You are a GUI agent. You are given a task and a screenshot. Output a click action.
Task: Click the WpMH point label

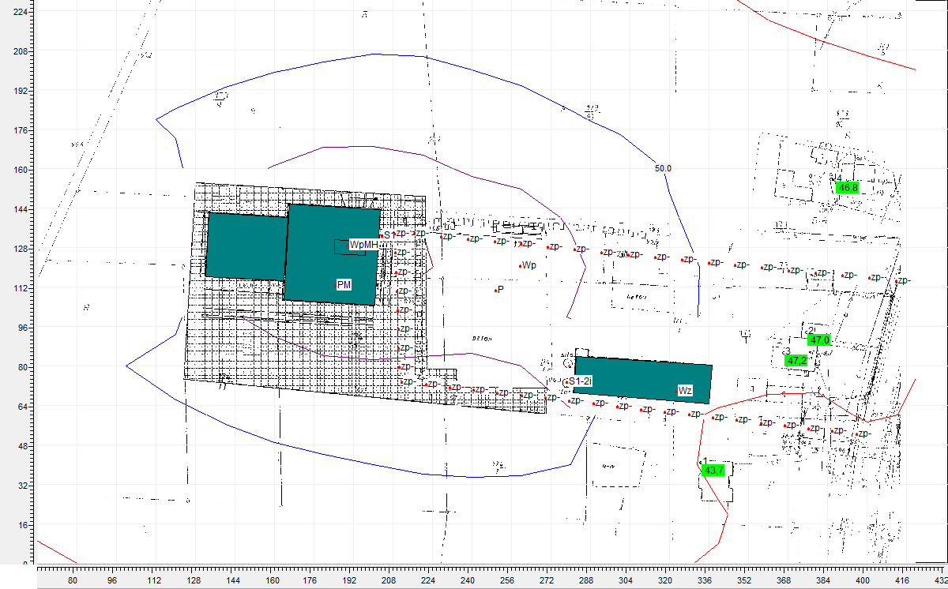(x=364, y=245)
